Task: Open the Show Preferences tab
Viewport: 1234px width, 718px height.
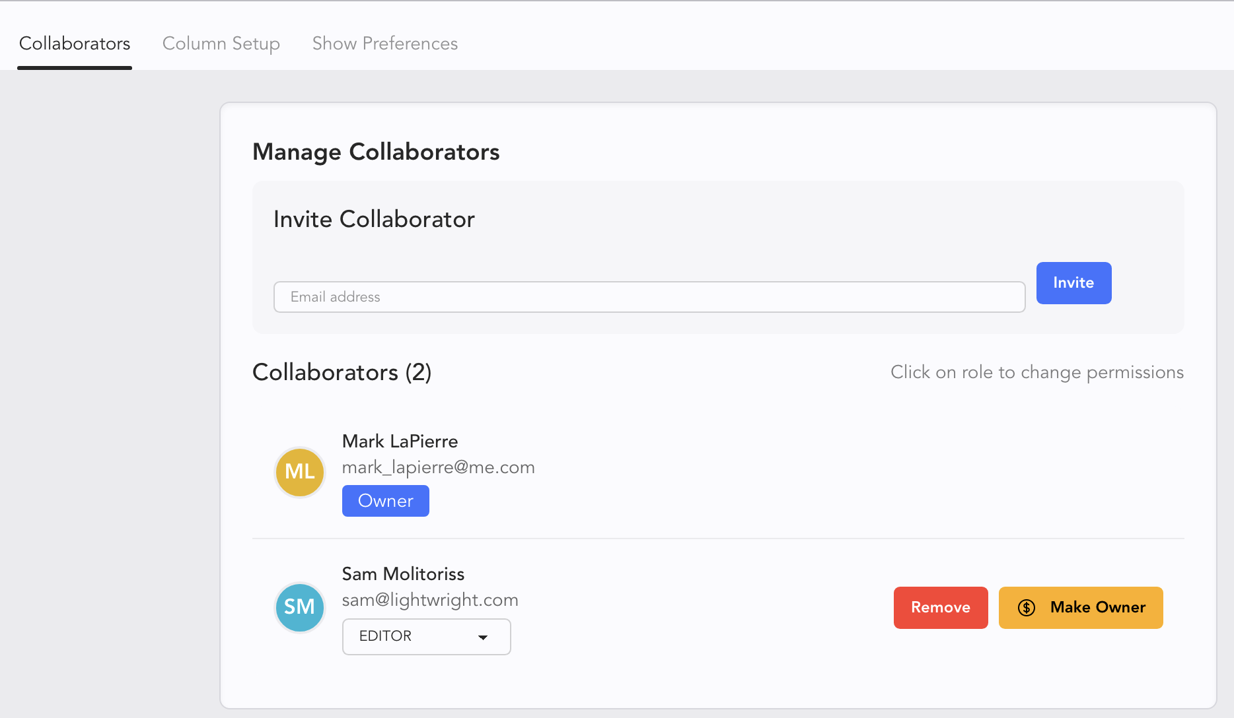Action: (x=384, y=44)
